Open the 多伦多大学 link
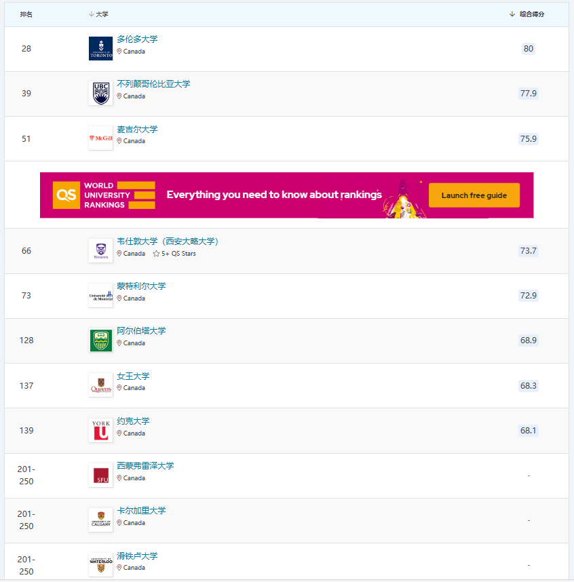Viewport: 574px width, 582px height. tap(137, 39)
